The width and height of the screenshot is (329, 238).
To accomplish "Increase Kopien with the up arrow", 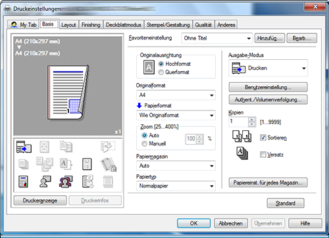I will click(252, 120).
